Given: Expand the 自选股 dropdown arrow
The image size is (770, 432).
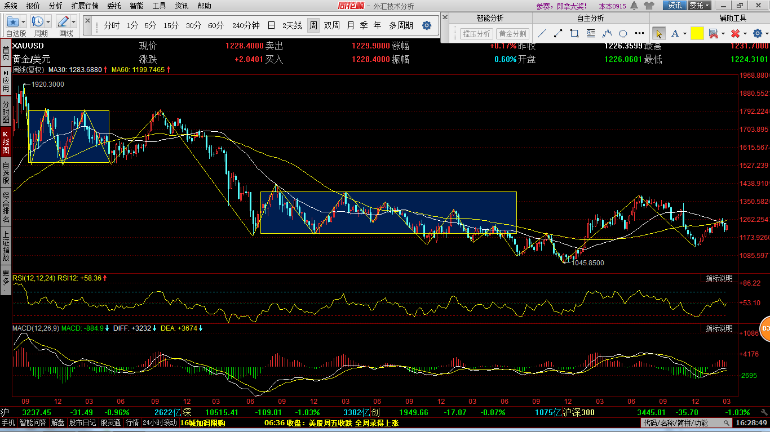Looking at the screenshot, I should tap(23, 22).
